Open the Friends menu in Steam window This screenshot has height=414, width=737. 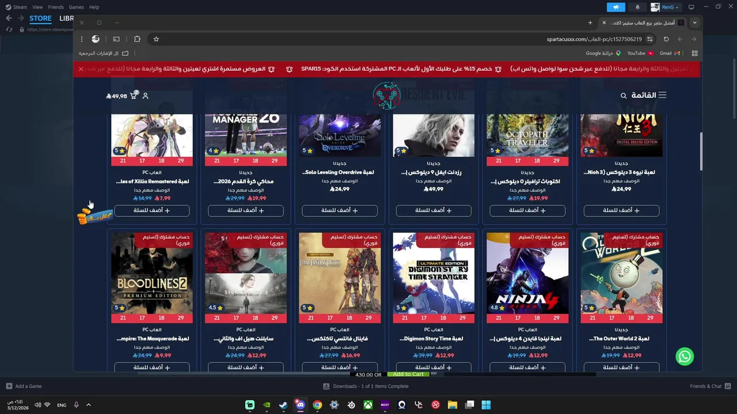[56, 7]
